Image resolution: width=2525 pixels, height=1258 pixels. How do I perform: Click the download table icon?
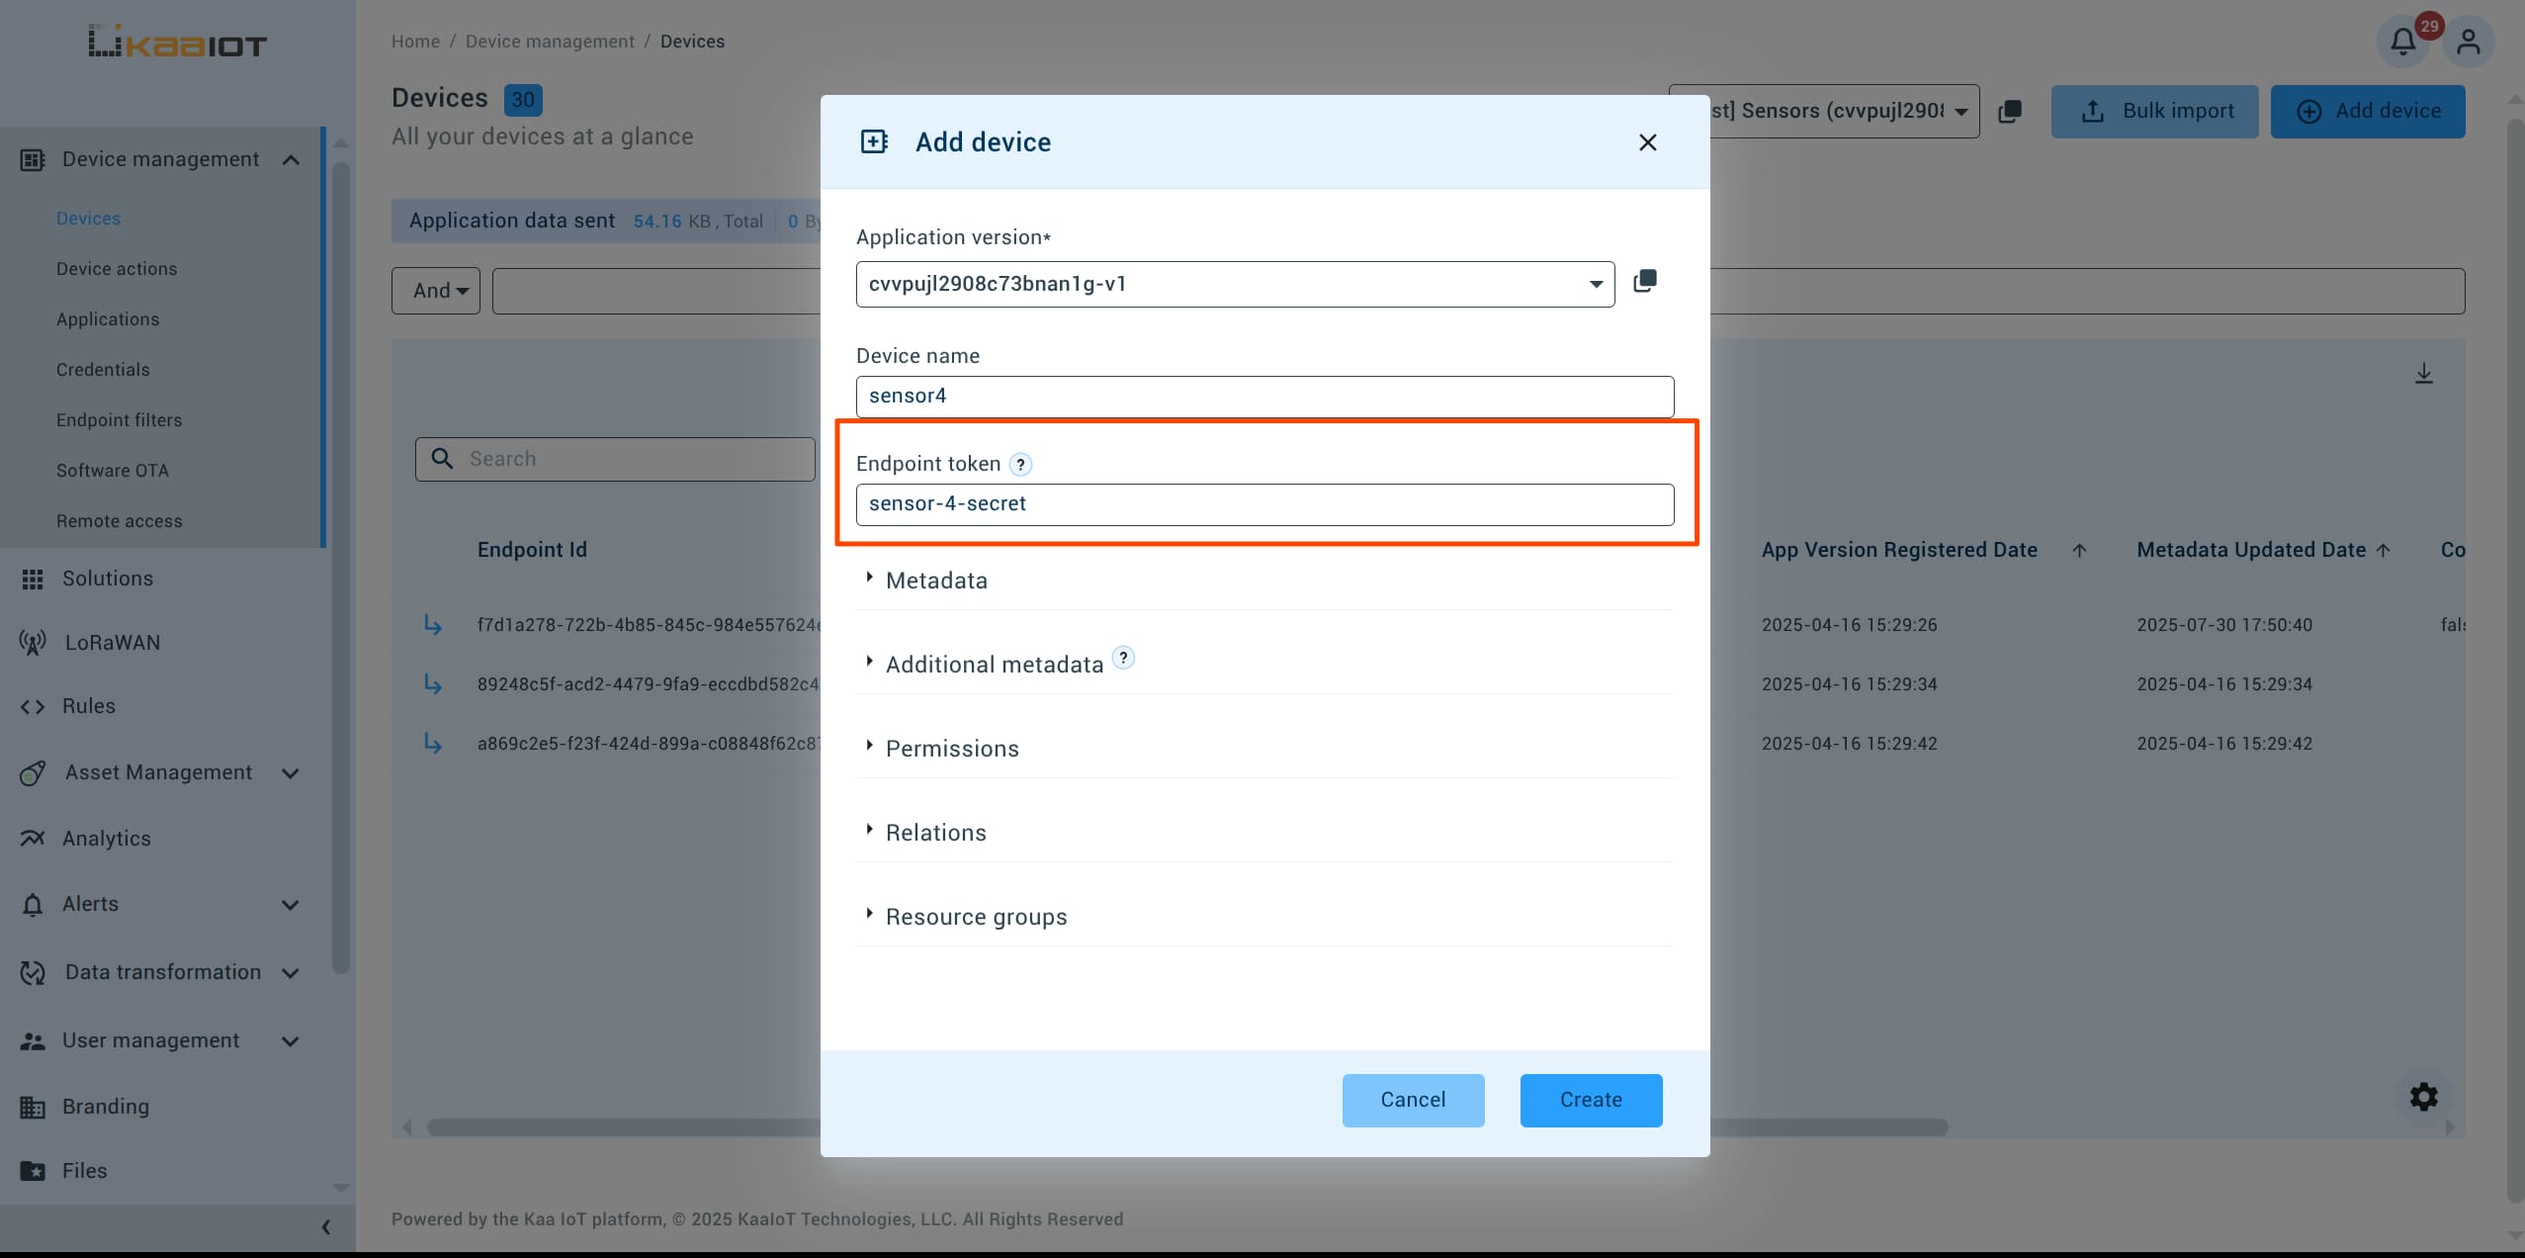click(x=2423, y=374)
